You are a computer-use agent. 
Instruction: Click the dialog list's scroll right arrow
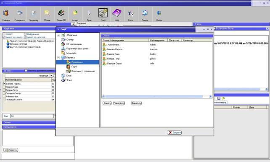coord(210,97)
